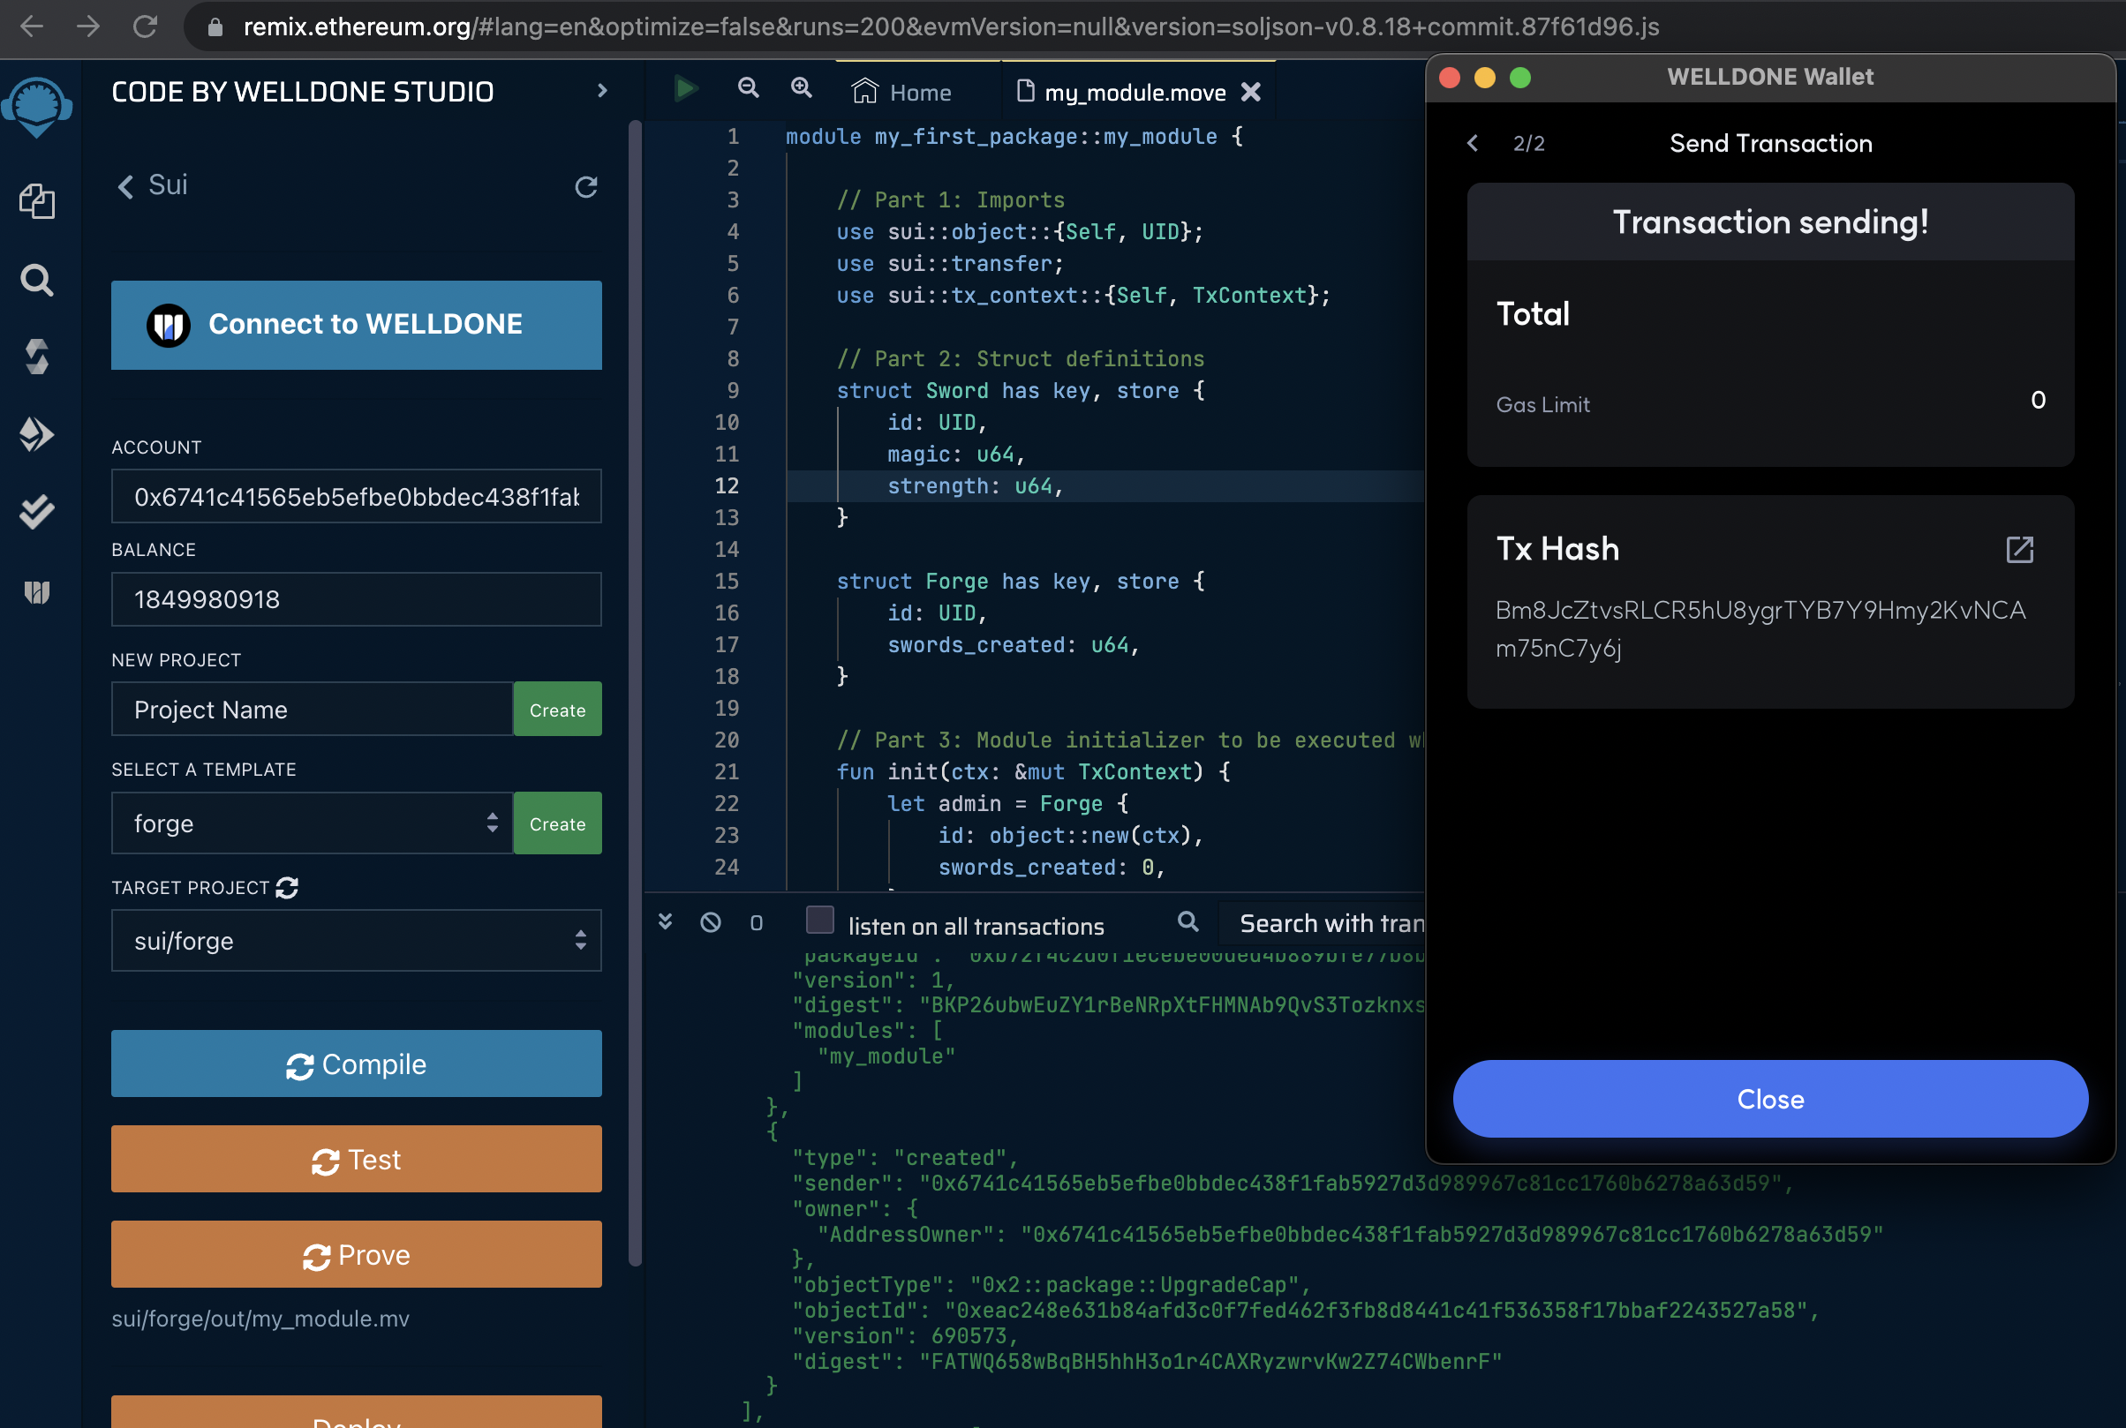Click Create next to Project Name
2126x1428 pixels.
[x=557, y=710]
